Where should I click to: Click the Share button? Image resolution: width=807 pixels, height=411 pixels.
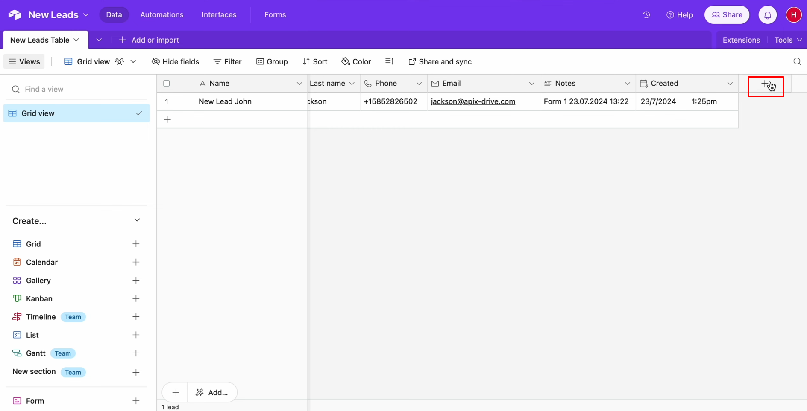click(727, 14)
